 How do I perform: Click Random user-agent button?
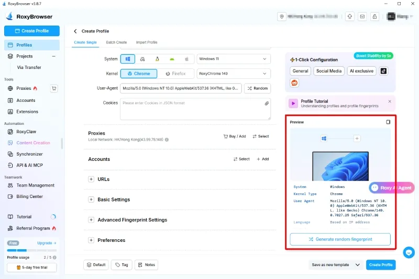click(257, 88)
